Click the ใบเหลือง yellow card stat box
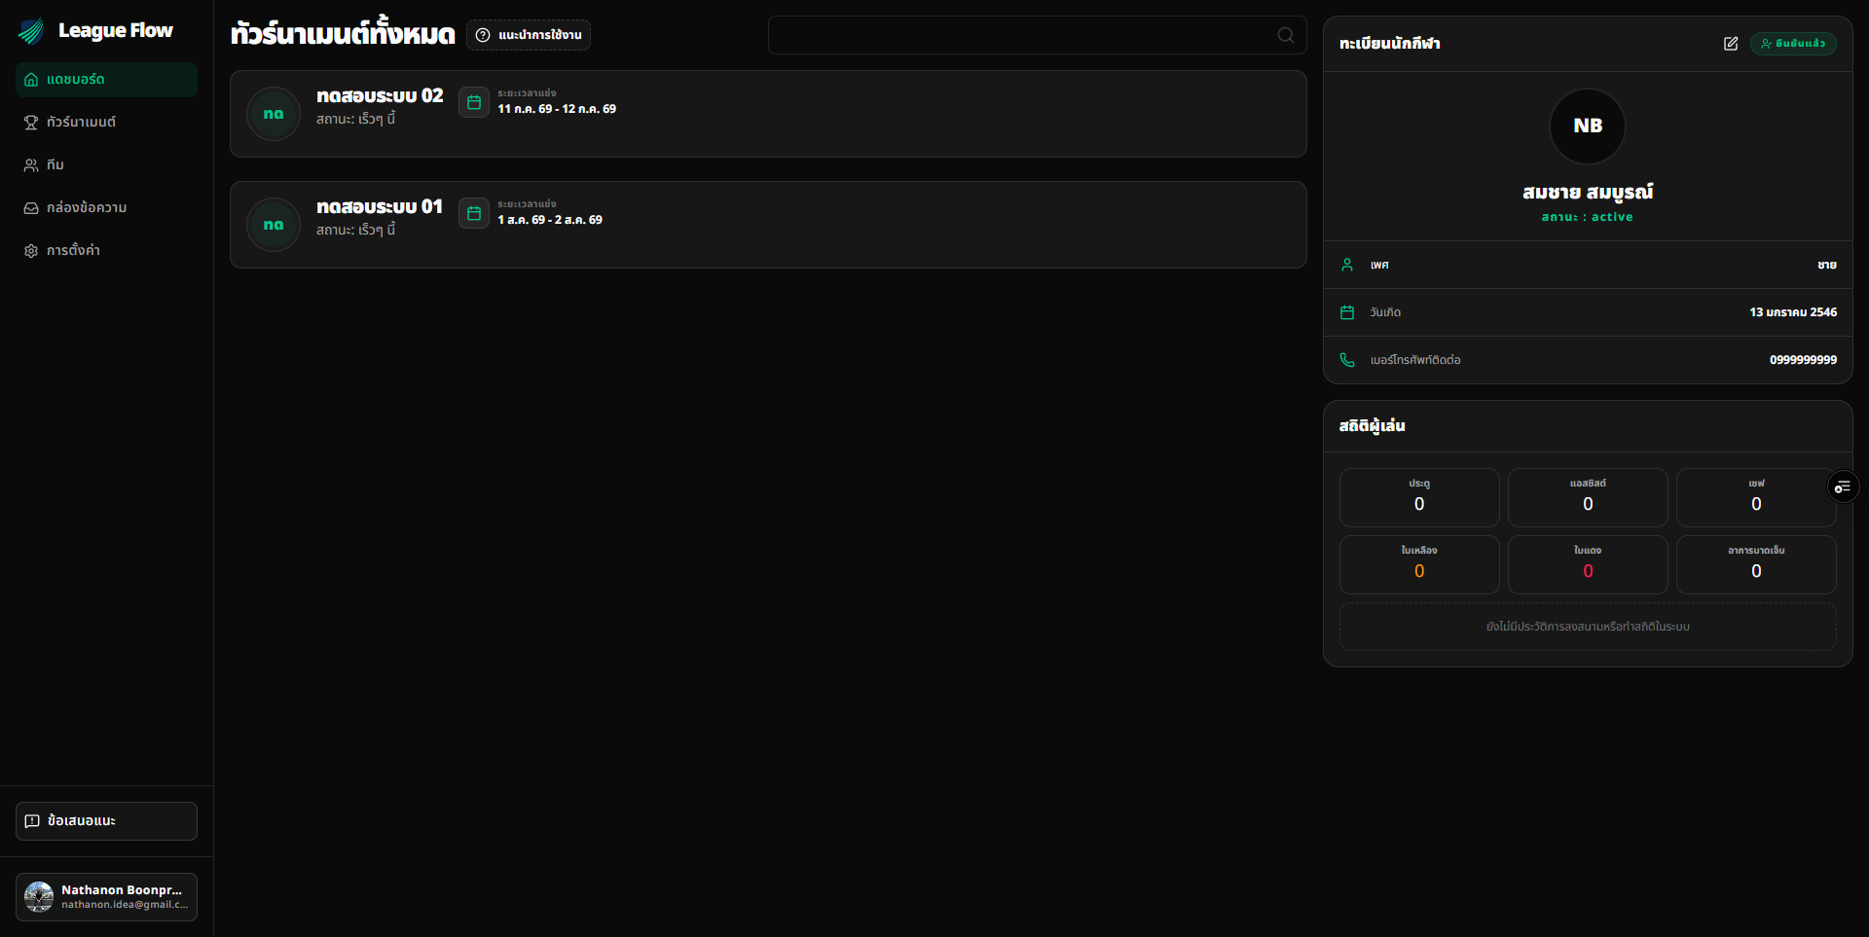 [1419, 564]
